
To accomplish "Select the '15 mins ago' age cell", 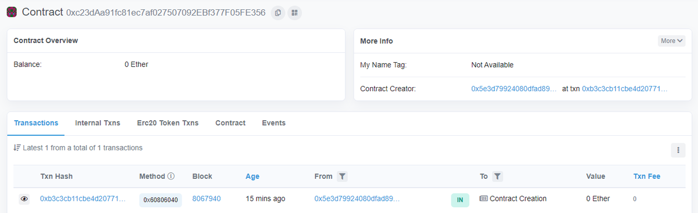I will coord(265,198).
